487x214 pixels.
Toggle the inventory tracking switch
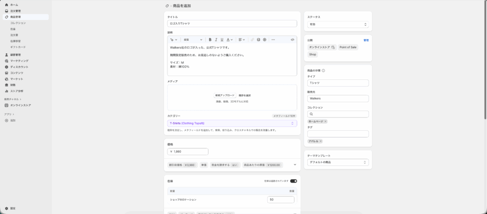point(293,181)
